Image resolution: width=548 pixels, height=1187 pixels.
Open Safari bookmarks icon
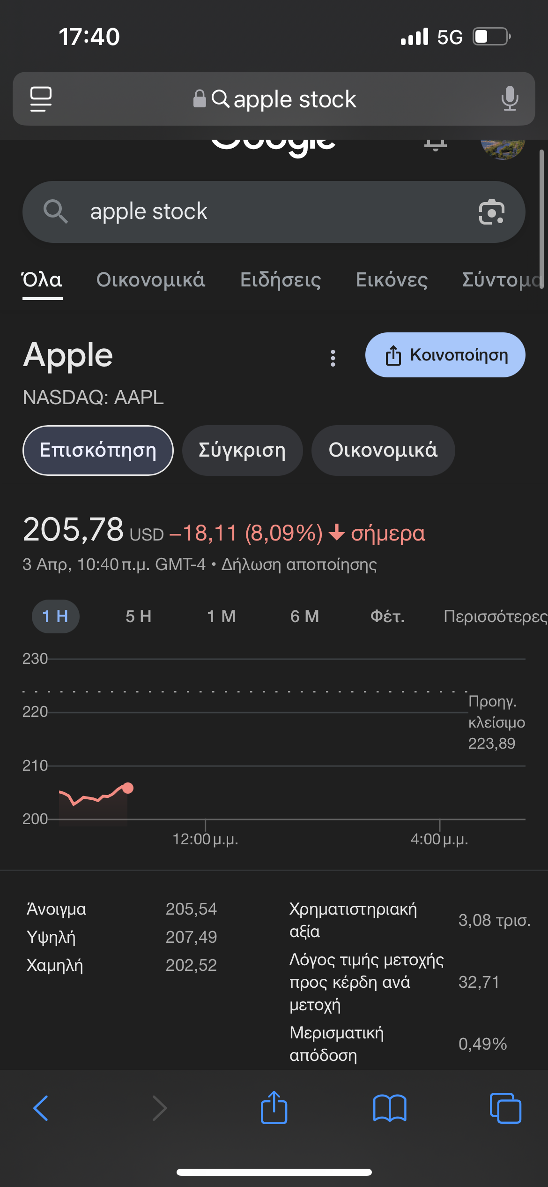390,1108
